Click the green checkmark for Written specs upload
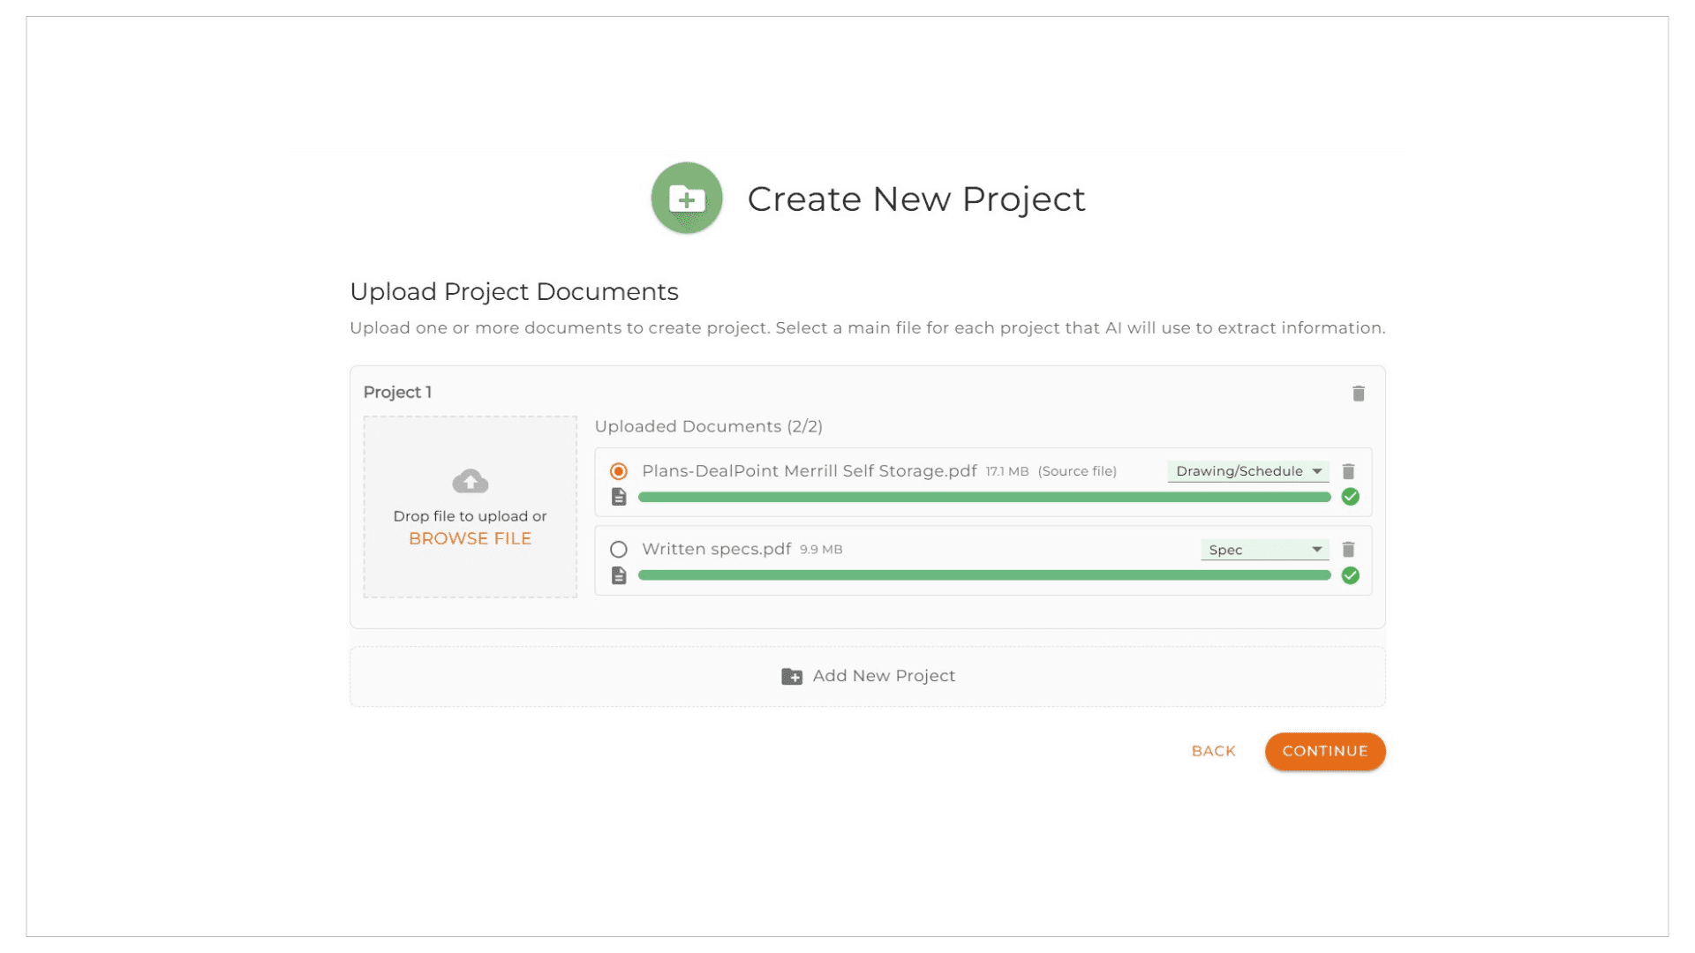 point(1350,575)
